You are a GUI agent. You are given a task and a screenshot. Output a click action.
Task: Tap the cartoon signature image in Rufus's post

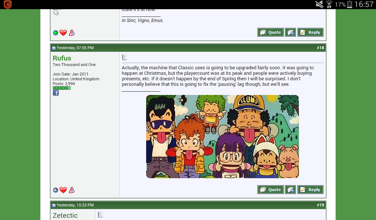pyautogui.click(x=222, y=136)
